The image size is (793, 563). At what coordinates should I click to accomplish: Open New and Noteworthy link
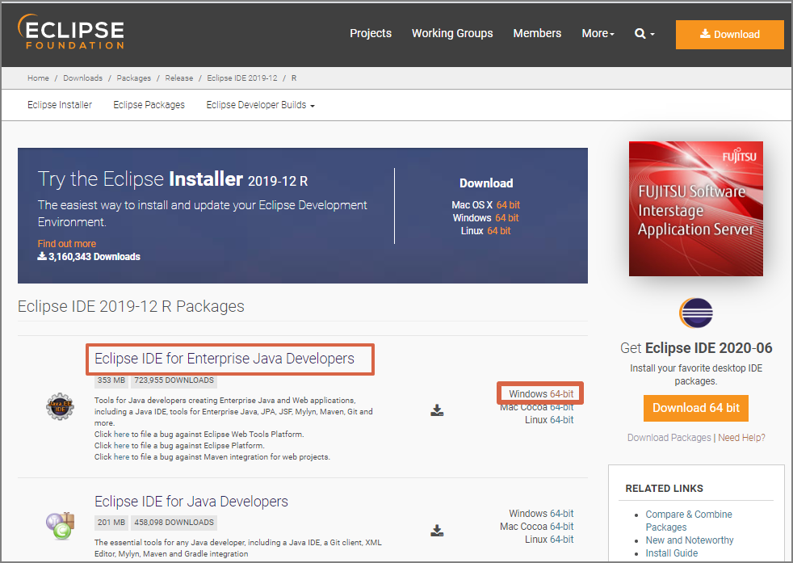point(690,540)
